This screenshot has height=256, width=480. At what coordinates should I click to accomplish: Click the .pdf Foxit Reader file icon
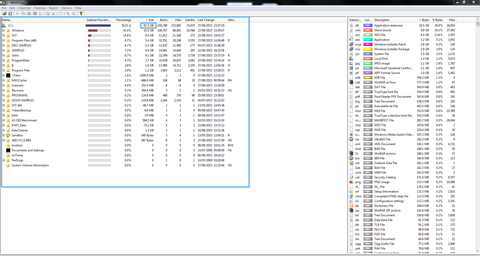click(x=351, y=97)
